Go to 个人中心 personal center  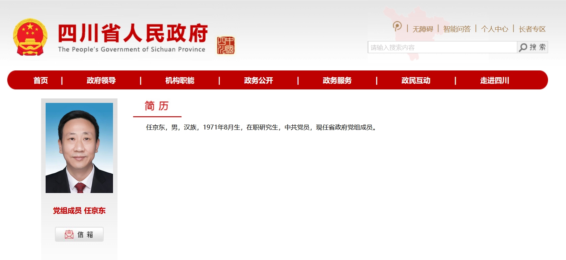(494, 29)
